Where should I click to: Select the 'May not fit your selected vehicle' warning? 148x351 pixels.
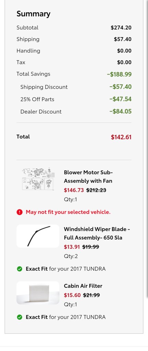[x=68, y=212]
